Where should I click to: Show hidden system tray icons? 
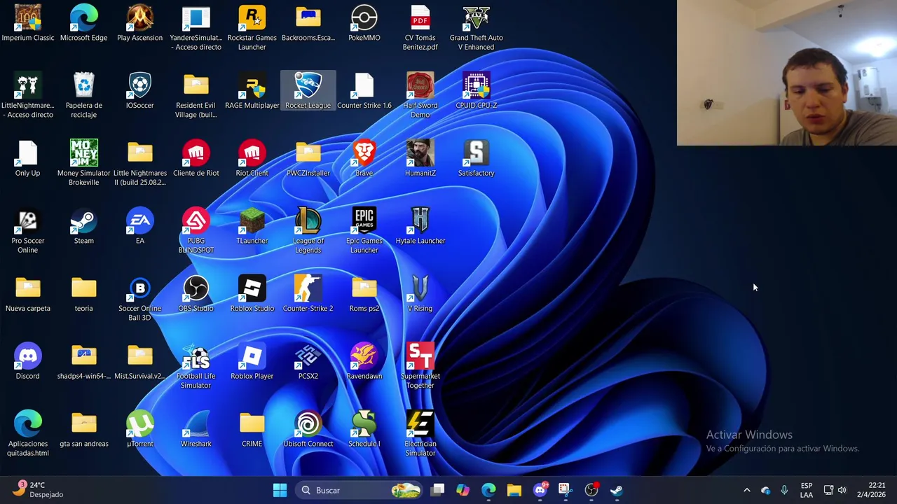(x=746, y=490)
